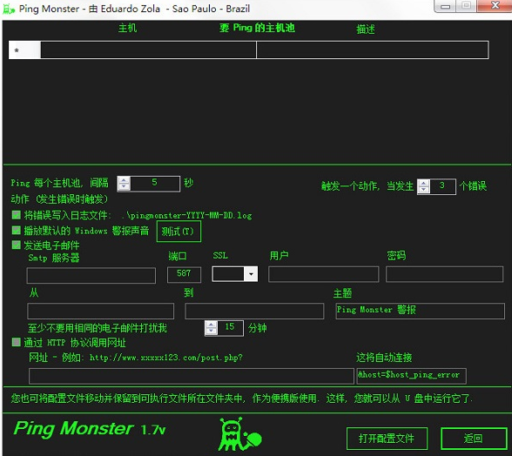This screenshot has width=512, height=456.
Task: Click the Ping Monster 1.7v logo text
Action: coord(90,429)
